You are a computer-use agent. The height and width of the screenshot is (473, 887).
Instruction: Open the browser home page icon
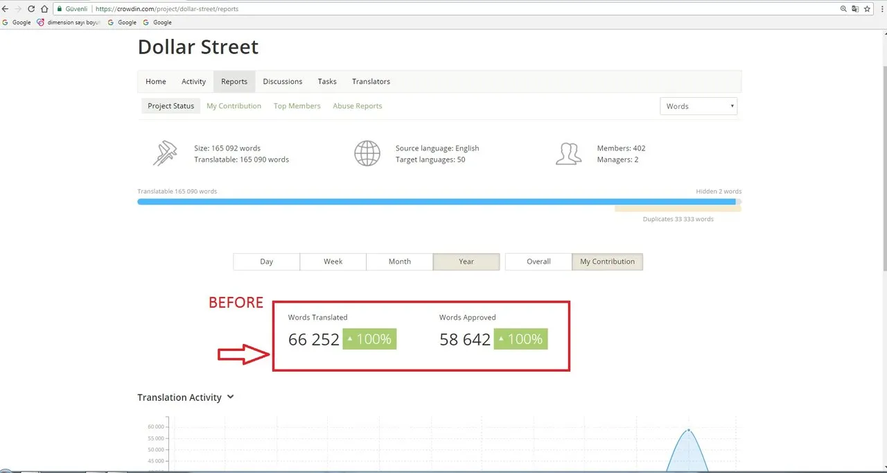(x=44, y=9)
